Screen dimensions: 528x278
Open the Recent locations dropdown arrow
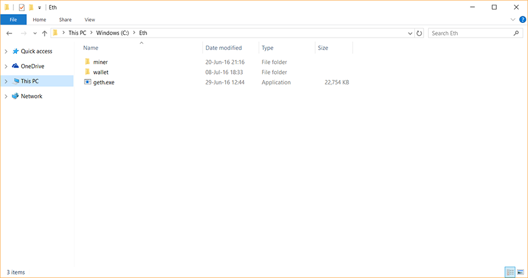click(x=35, y=33)
